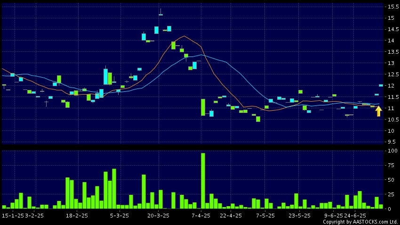Screen dimensions: 400x225
Task: Click the 13.5 price axis label
Action: point(393,52)
